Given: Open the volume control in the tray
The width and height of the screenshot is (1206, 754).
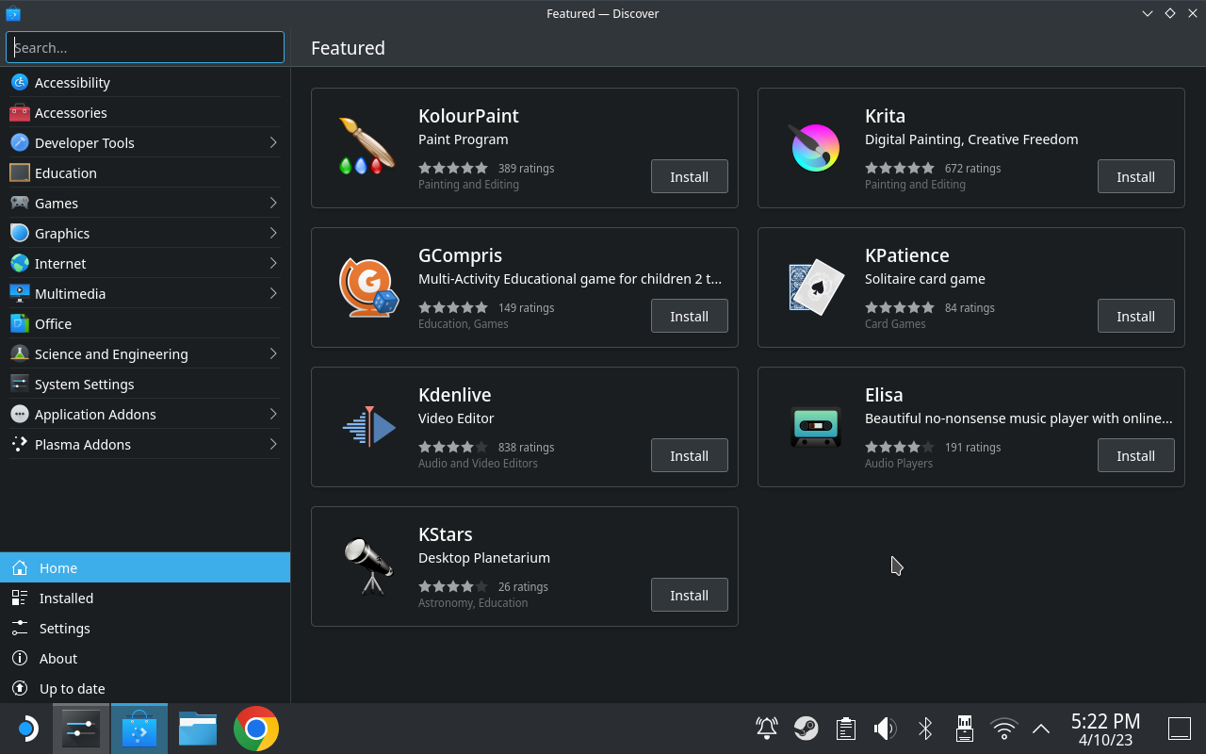Looking at the screenshot, I should (885, 729).
